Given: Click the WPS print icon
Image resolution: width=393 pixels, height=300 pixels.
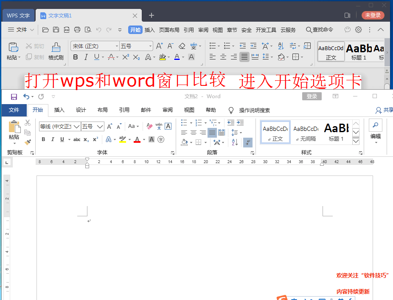Looking at the screenshot, I should 77,30.
